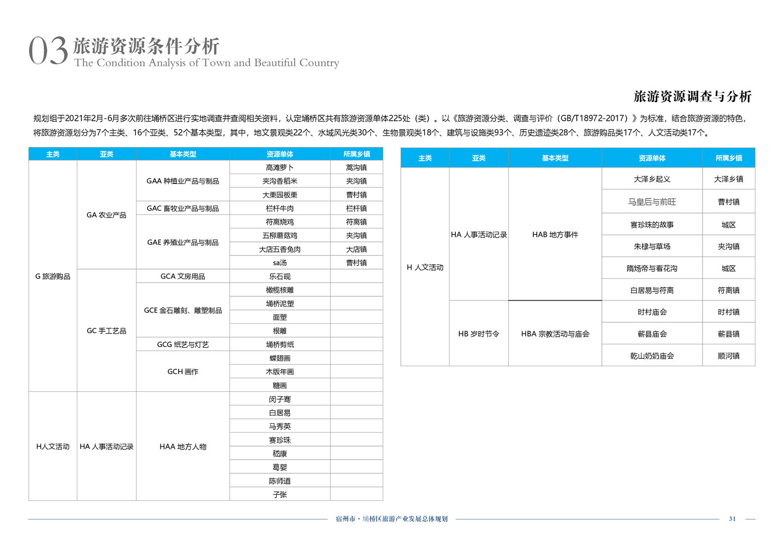Select the cell 朱棣与草场

[x=652, y=246]
